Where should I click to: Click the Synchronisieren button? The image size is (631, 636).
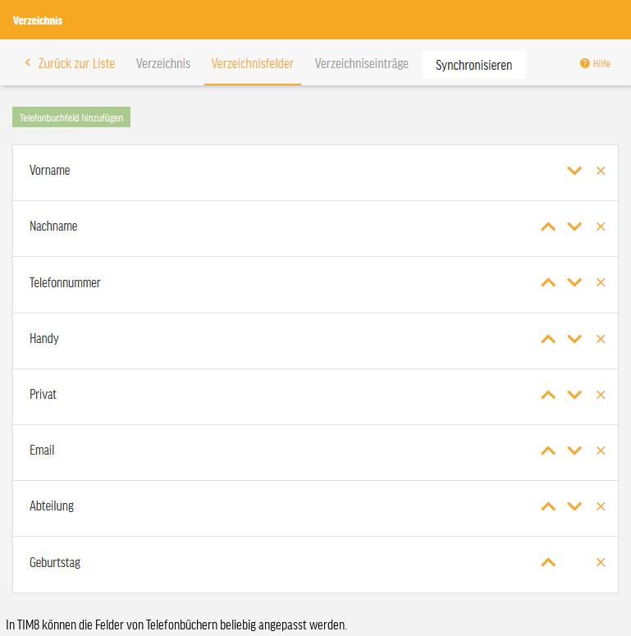click(x=474, y=65)
